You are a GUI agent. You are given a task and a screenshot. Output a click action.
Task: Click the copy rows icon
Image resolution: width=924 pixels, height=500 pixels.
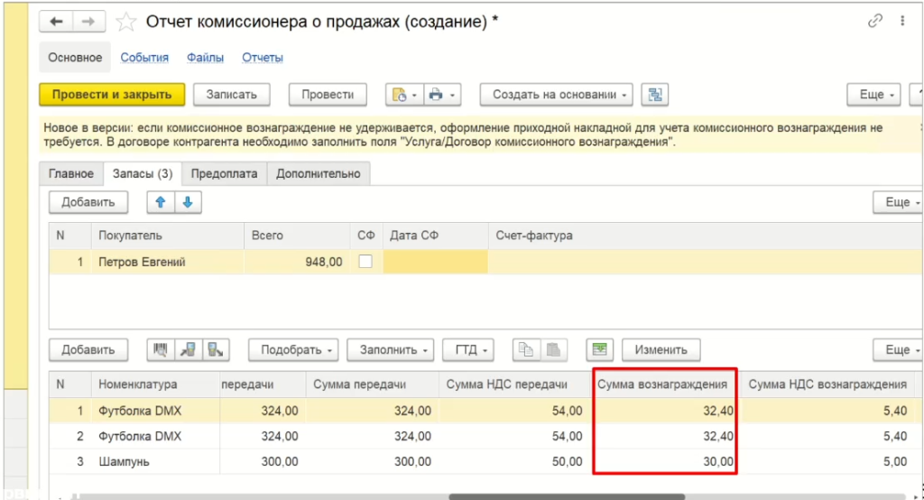click(527, 349)
